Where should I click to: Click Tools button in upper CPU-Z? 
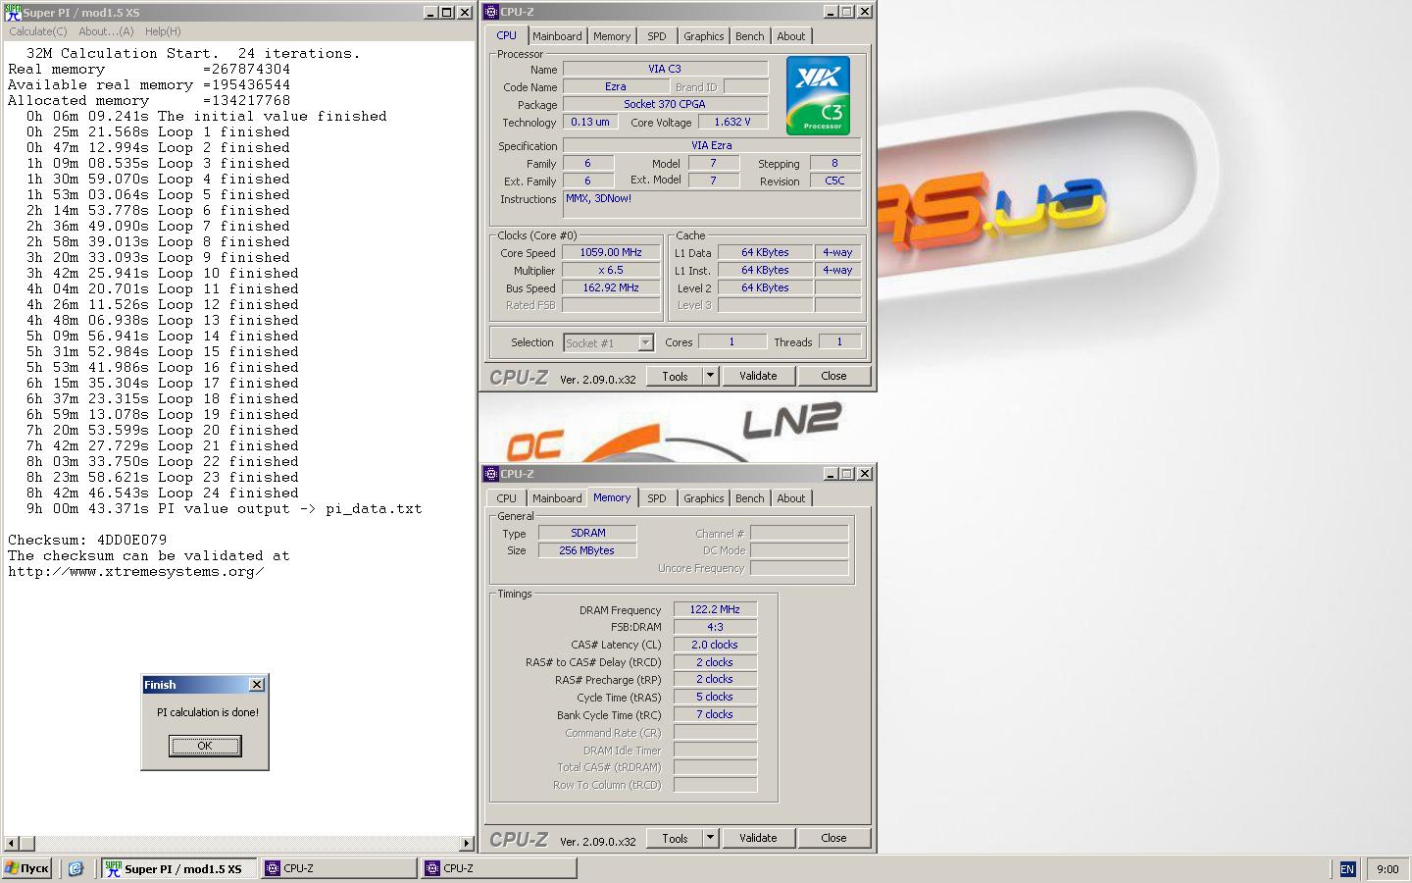(x=675, y=376)
